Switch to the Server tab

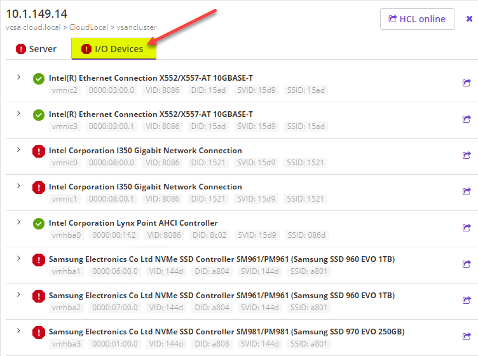pyautogui.click(x=36, y=49)
